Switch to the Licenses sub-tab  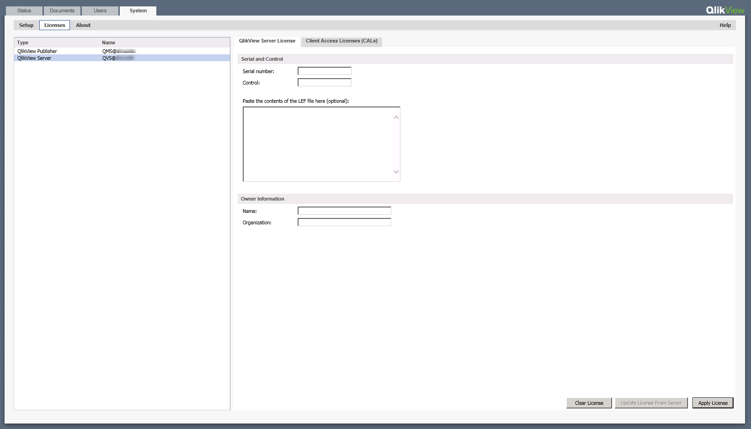pyautogui.click(x=54, y=25)
